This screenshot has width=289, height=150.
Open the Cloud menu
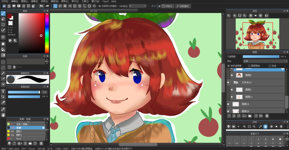(105, 1)
